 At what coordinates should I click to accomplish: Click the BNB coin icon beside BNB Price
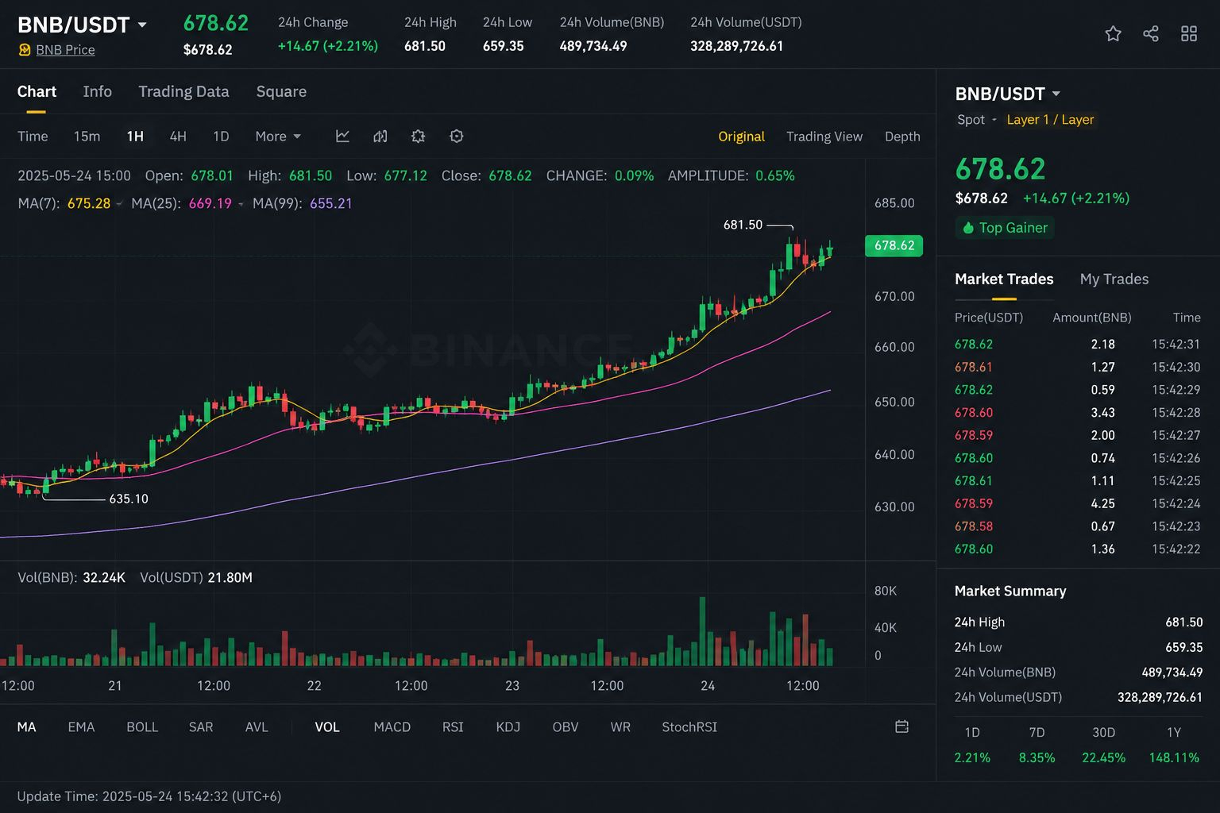pos(25,50)
